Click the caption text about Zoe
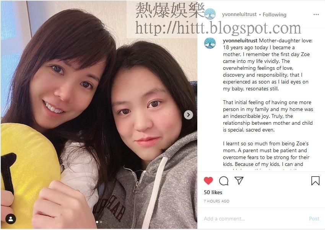Viewport: 325px width, 230px height. click(268, 104)
